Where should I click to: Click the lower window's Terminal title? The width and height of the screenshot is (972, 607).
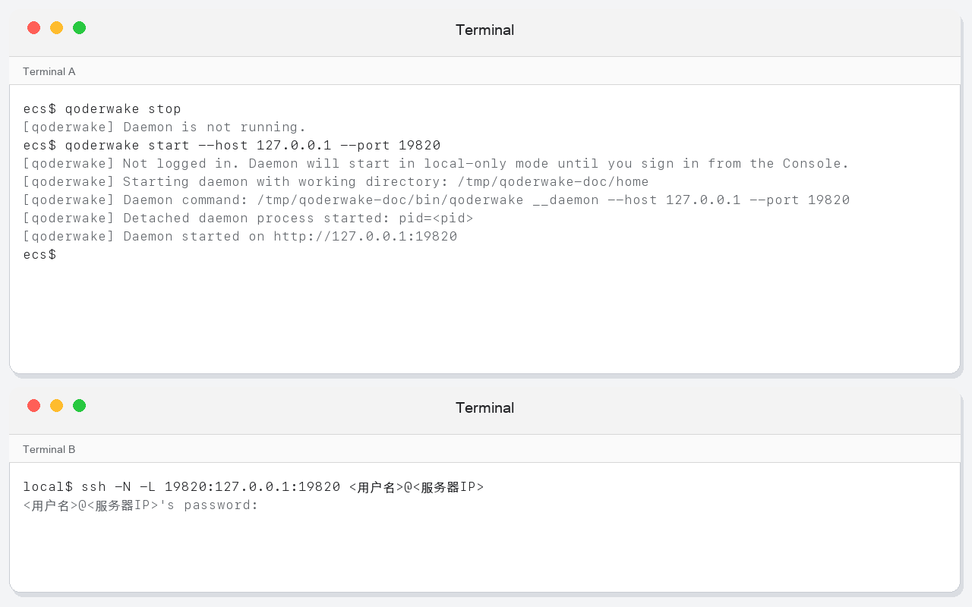(484, 407)
